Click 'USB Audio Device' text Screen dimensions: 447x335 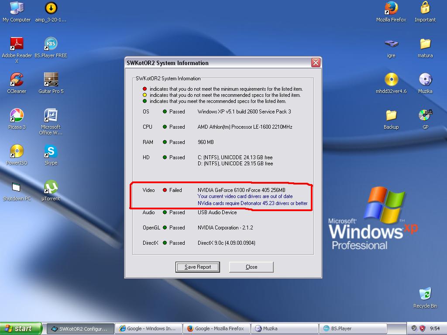217,212
